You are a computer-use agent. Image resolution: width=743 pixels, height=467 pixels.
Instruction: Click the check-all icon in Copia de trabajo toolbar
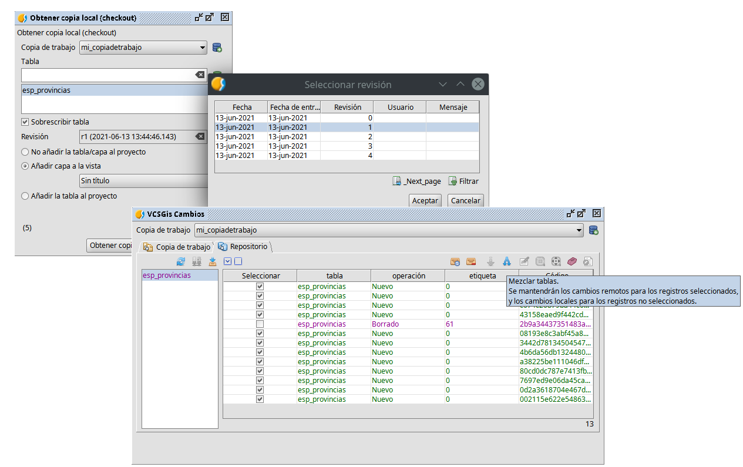(228, 261)
